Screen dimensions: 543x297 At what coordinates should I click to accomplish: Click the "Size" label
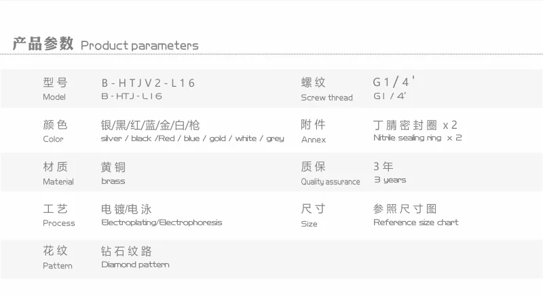[309, 224]
